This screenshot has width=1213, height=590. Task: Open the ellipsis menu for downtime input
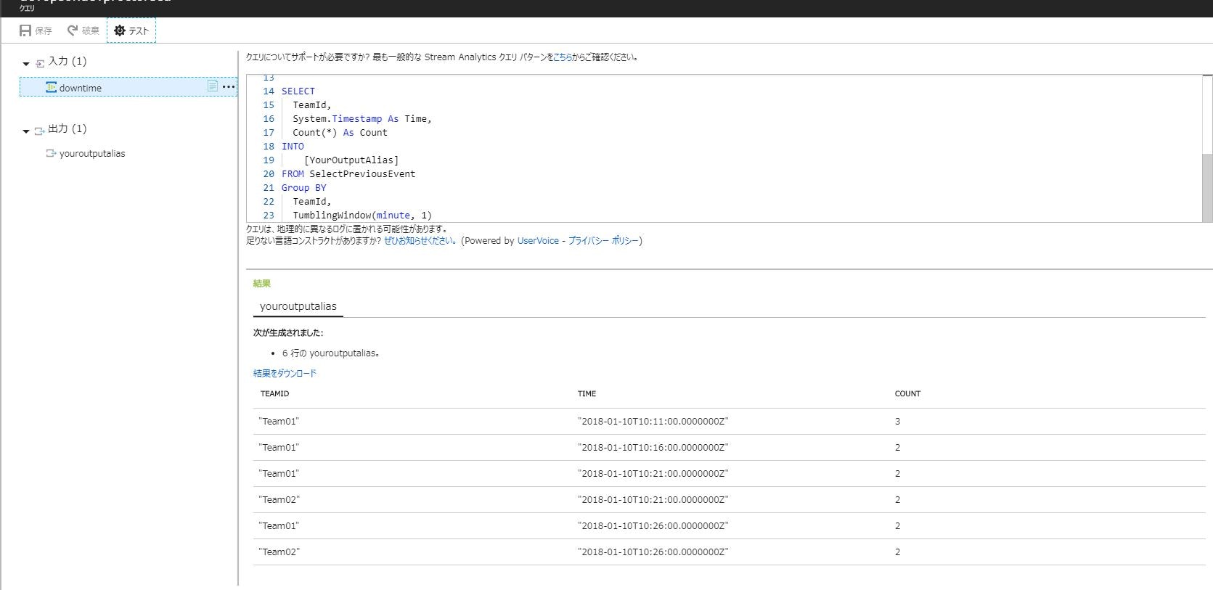229,86
